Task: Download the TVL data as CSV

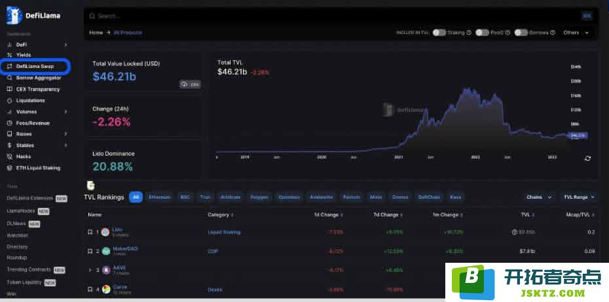Action: tap(190, 84)
